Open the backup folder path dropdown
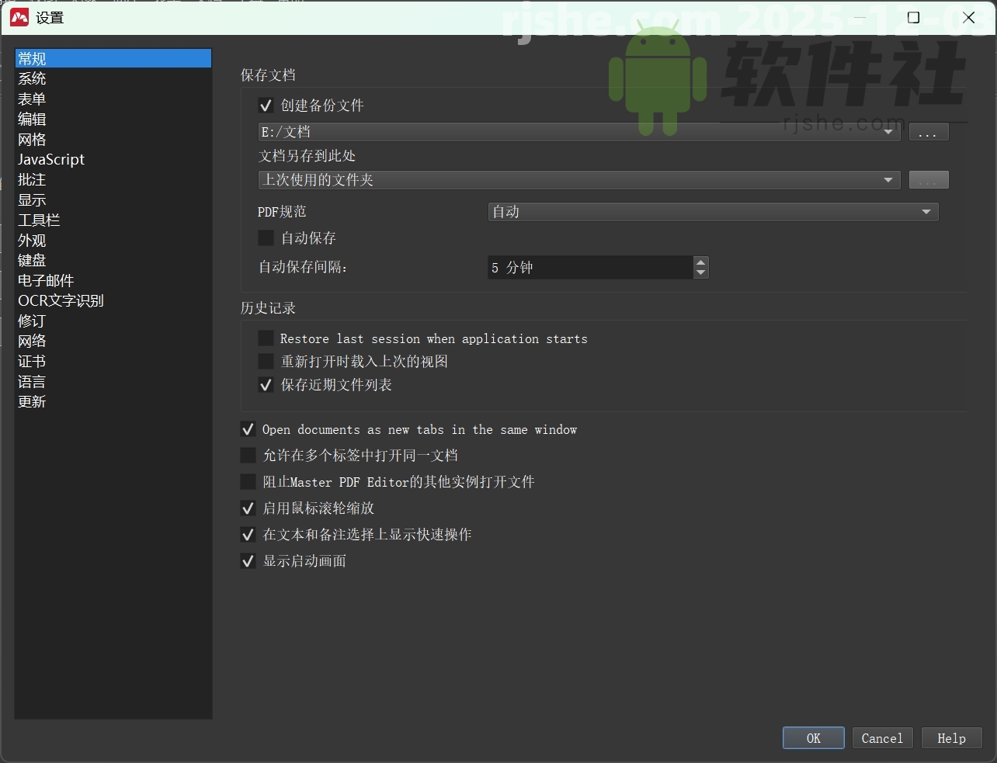Screen dimensions: 997x763 889,131
